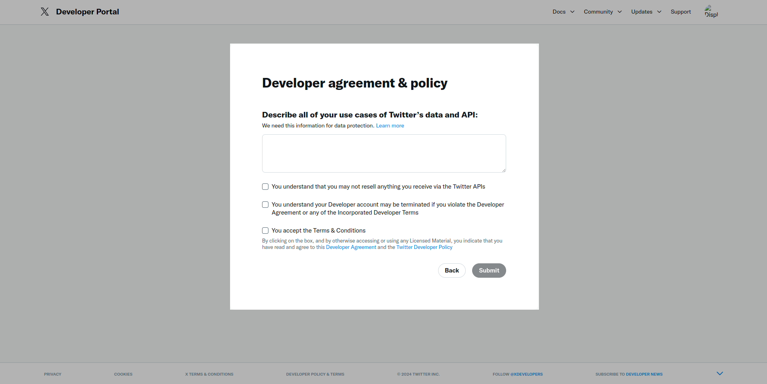Open Developer Policy & Terms footer link
Image resolution: width=767 pixels, height=384 pixels.
(x=315, y=374)
